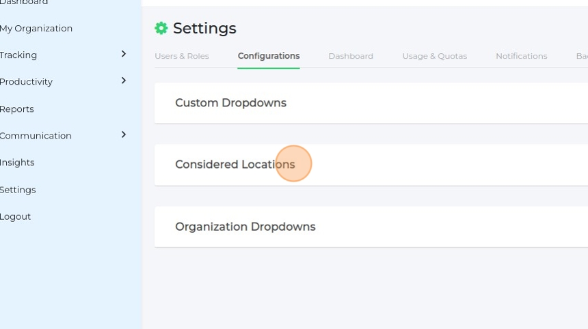This screenshot has height=329, width=588.
Task: Open the Insights sidebar item
Action: point(17,162)
